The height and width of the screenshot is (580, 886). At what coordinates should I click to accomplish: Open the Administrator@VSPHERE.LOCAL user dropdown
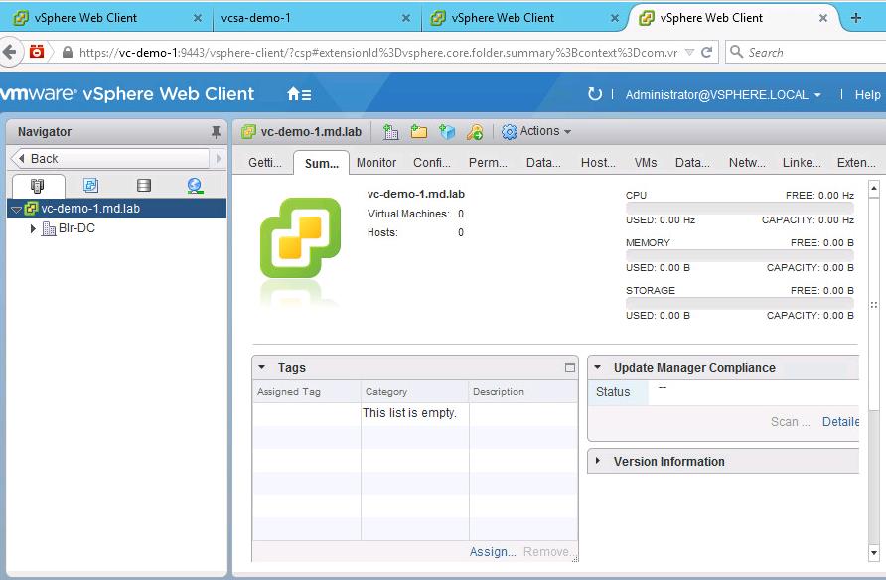pos(723,95)
